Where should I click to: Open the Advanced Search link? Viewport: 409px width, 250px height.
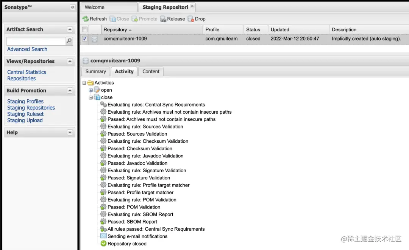coord(27,49)
